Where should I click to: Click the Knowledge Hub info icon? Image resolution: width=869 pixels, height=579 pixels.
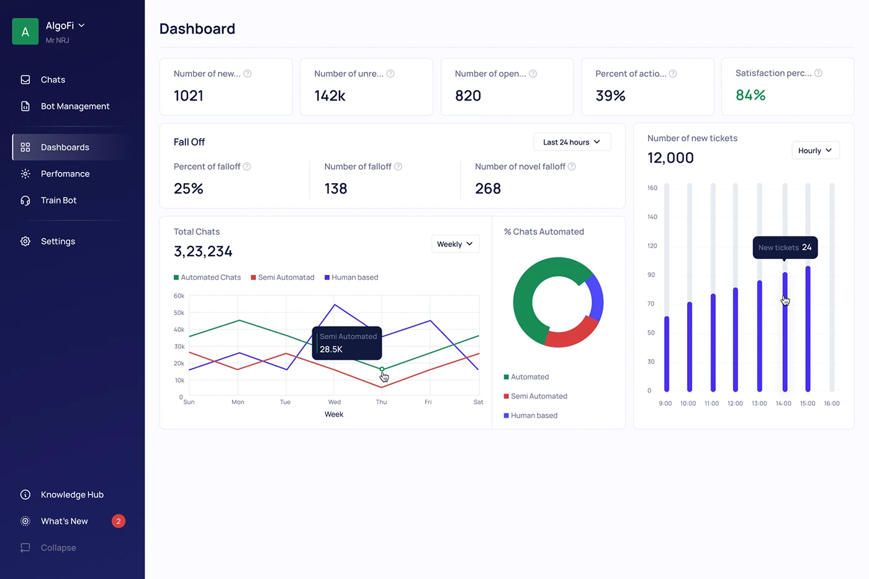tap(25, 495)
